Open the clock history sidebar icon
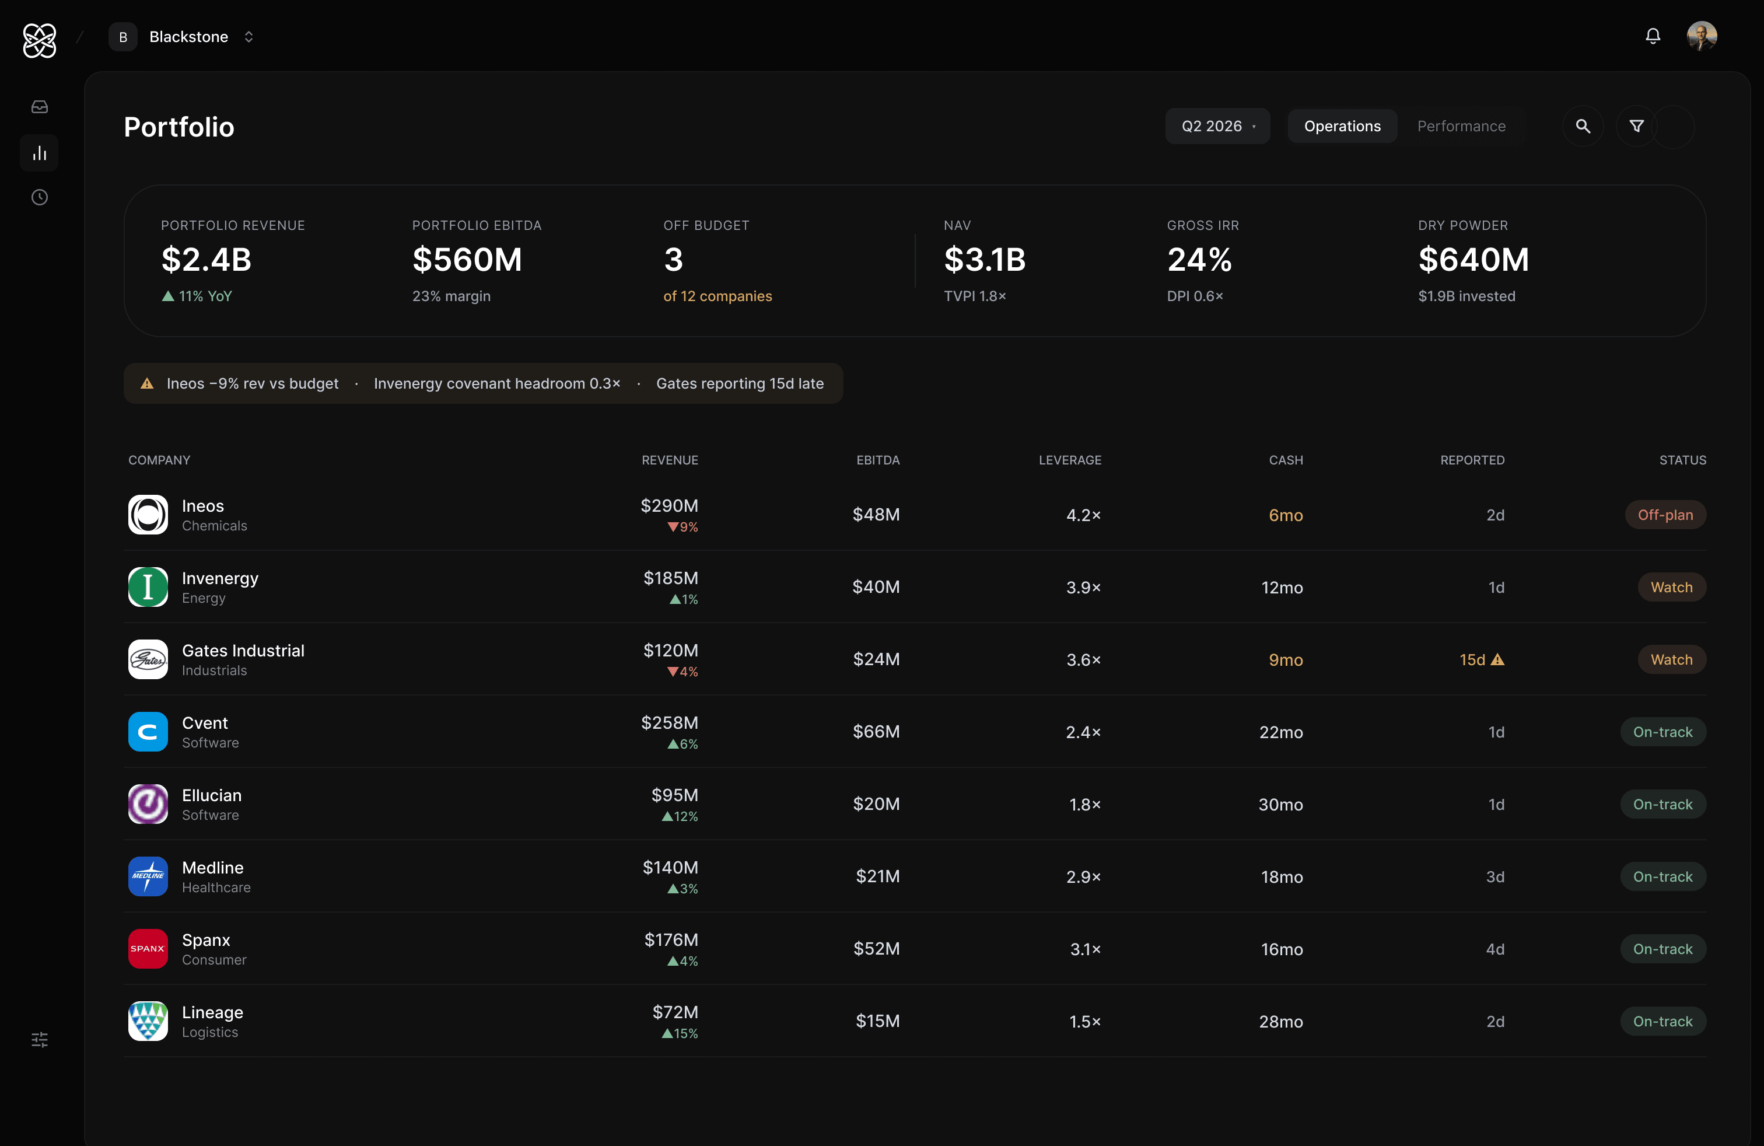Image resolution: width=1764 pixels, height=1146 pixels. click(x=39, y=198)
